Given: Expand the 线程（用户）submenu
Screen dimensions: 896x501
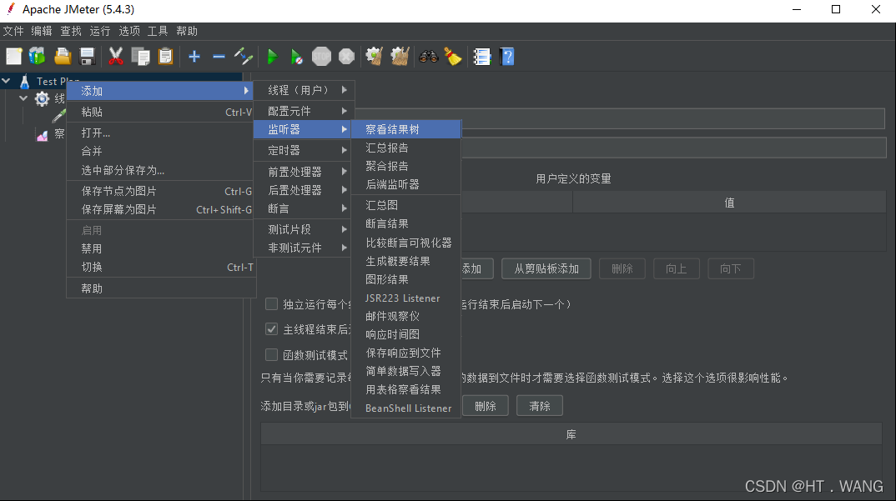Looking at the screenshot, I should pos(304,90).
